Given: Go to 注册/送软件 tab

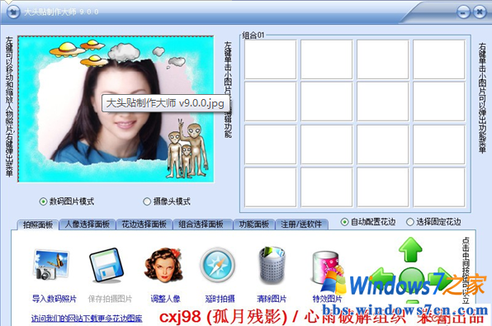Looking at the screenshot, I should tap(301, 224).
